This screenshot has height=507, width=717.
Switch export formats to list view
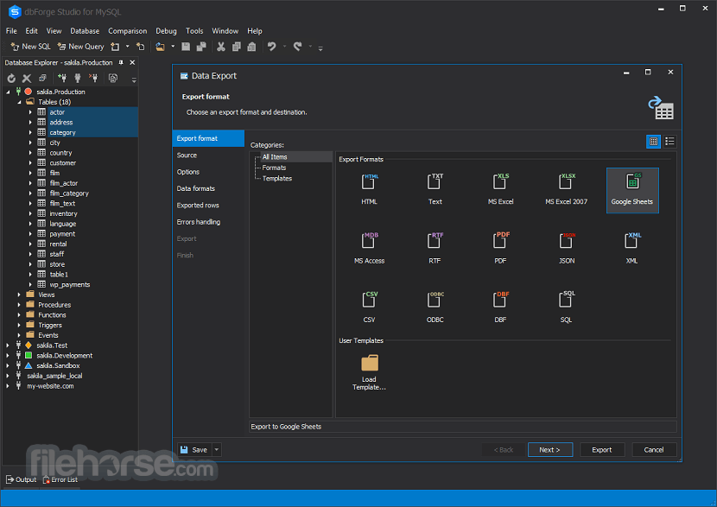(x=669, y=142)
